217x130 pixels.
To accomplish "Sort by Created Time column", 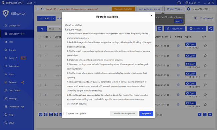I will coord(163,37).
